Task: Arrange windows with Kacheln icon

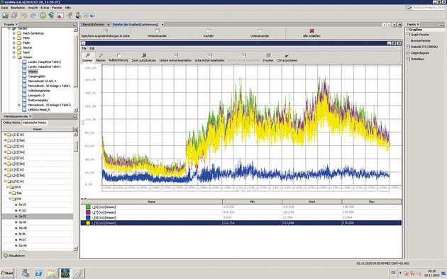Action: click(209, 30)
